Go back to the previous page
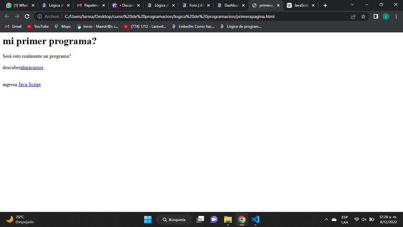Screen dimensions: 403x227 [7, 16]
